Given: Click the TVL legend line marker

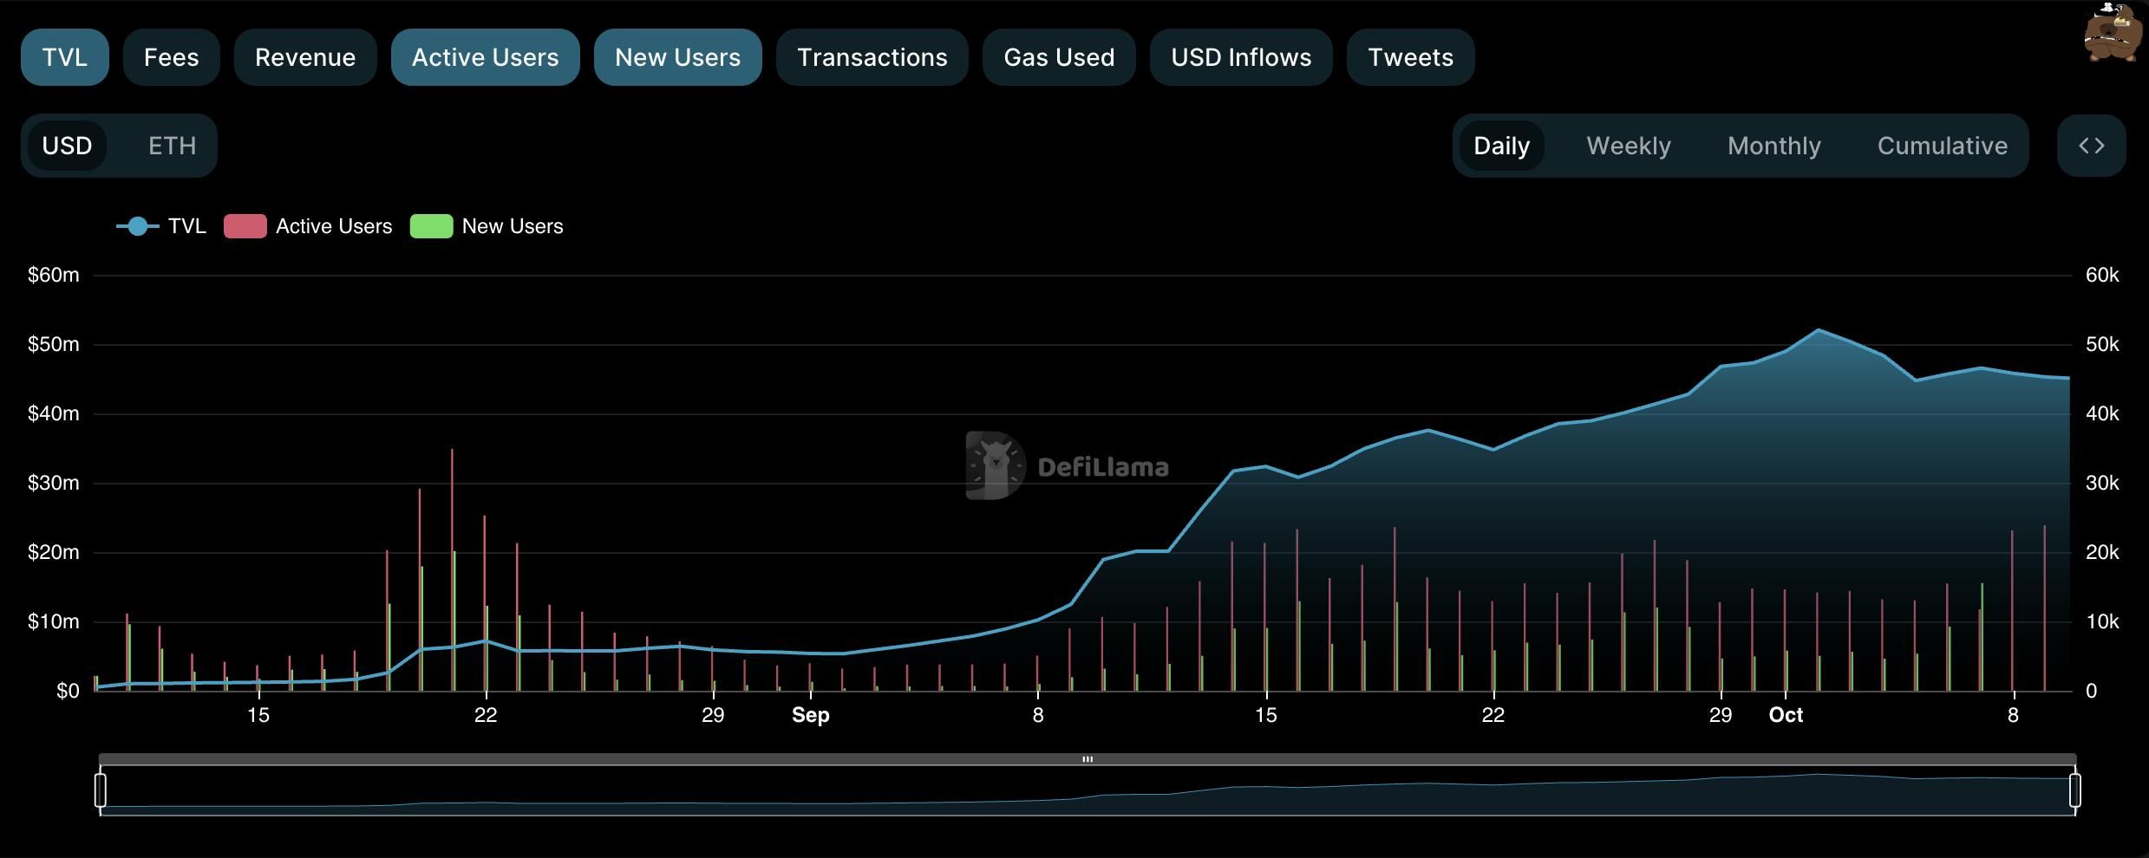Looking at the screenshot, I should (x=137, y=227).
